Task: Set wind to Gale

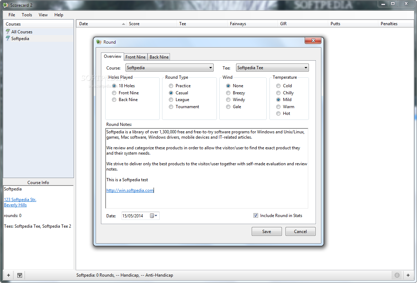Action: pos(234,107)
